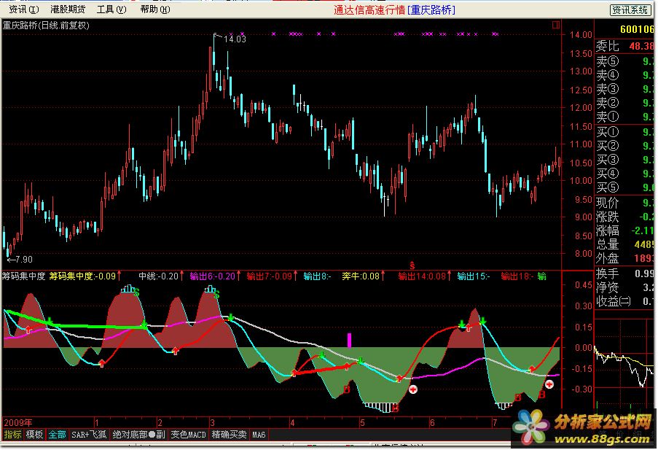
Task: Click the 2009年 timeline label
Action: click(18, 423)
